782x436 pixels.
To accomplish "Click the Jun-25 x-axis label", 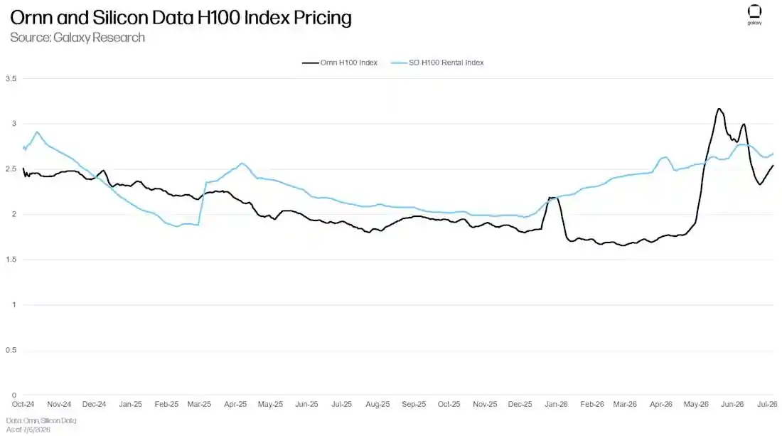I will pyautogui.click(x=306, y=404).
